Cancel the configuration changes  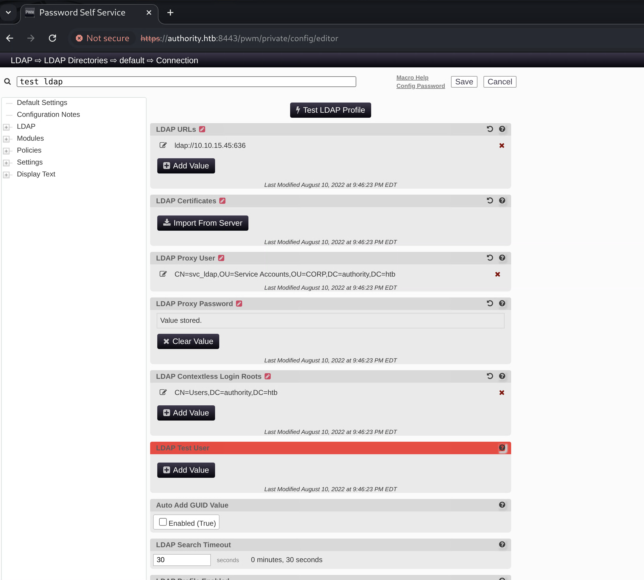coord(500,82)
